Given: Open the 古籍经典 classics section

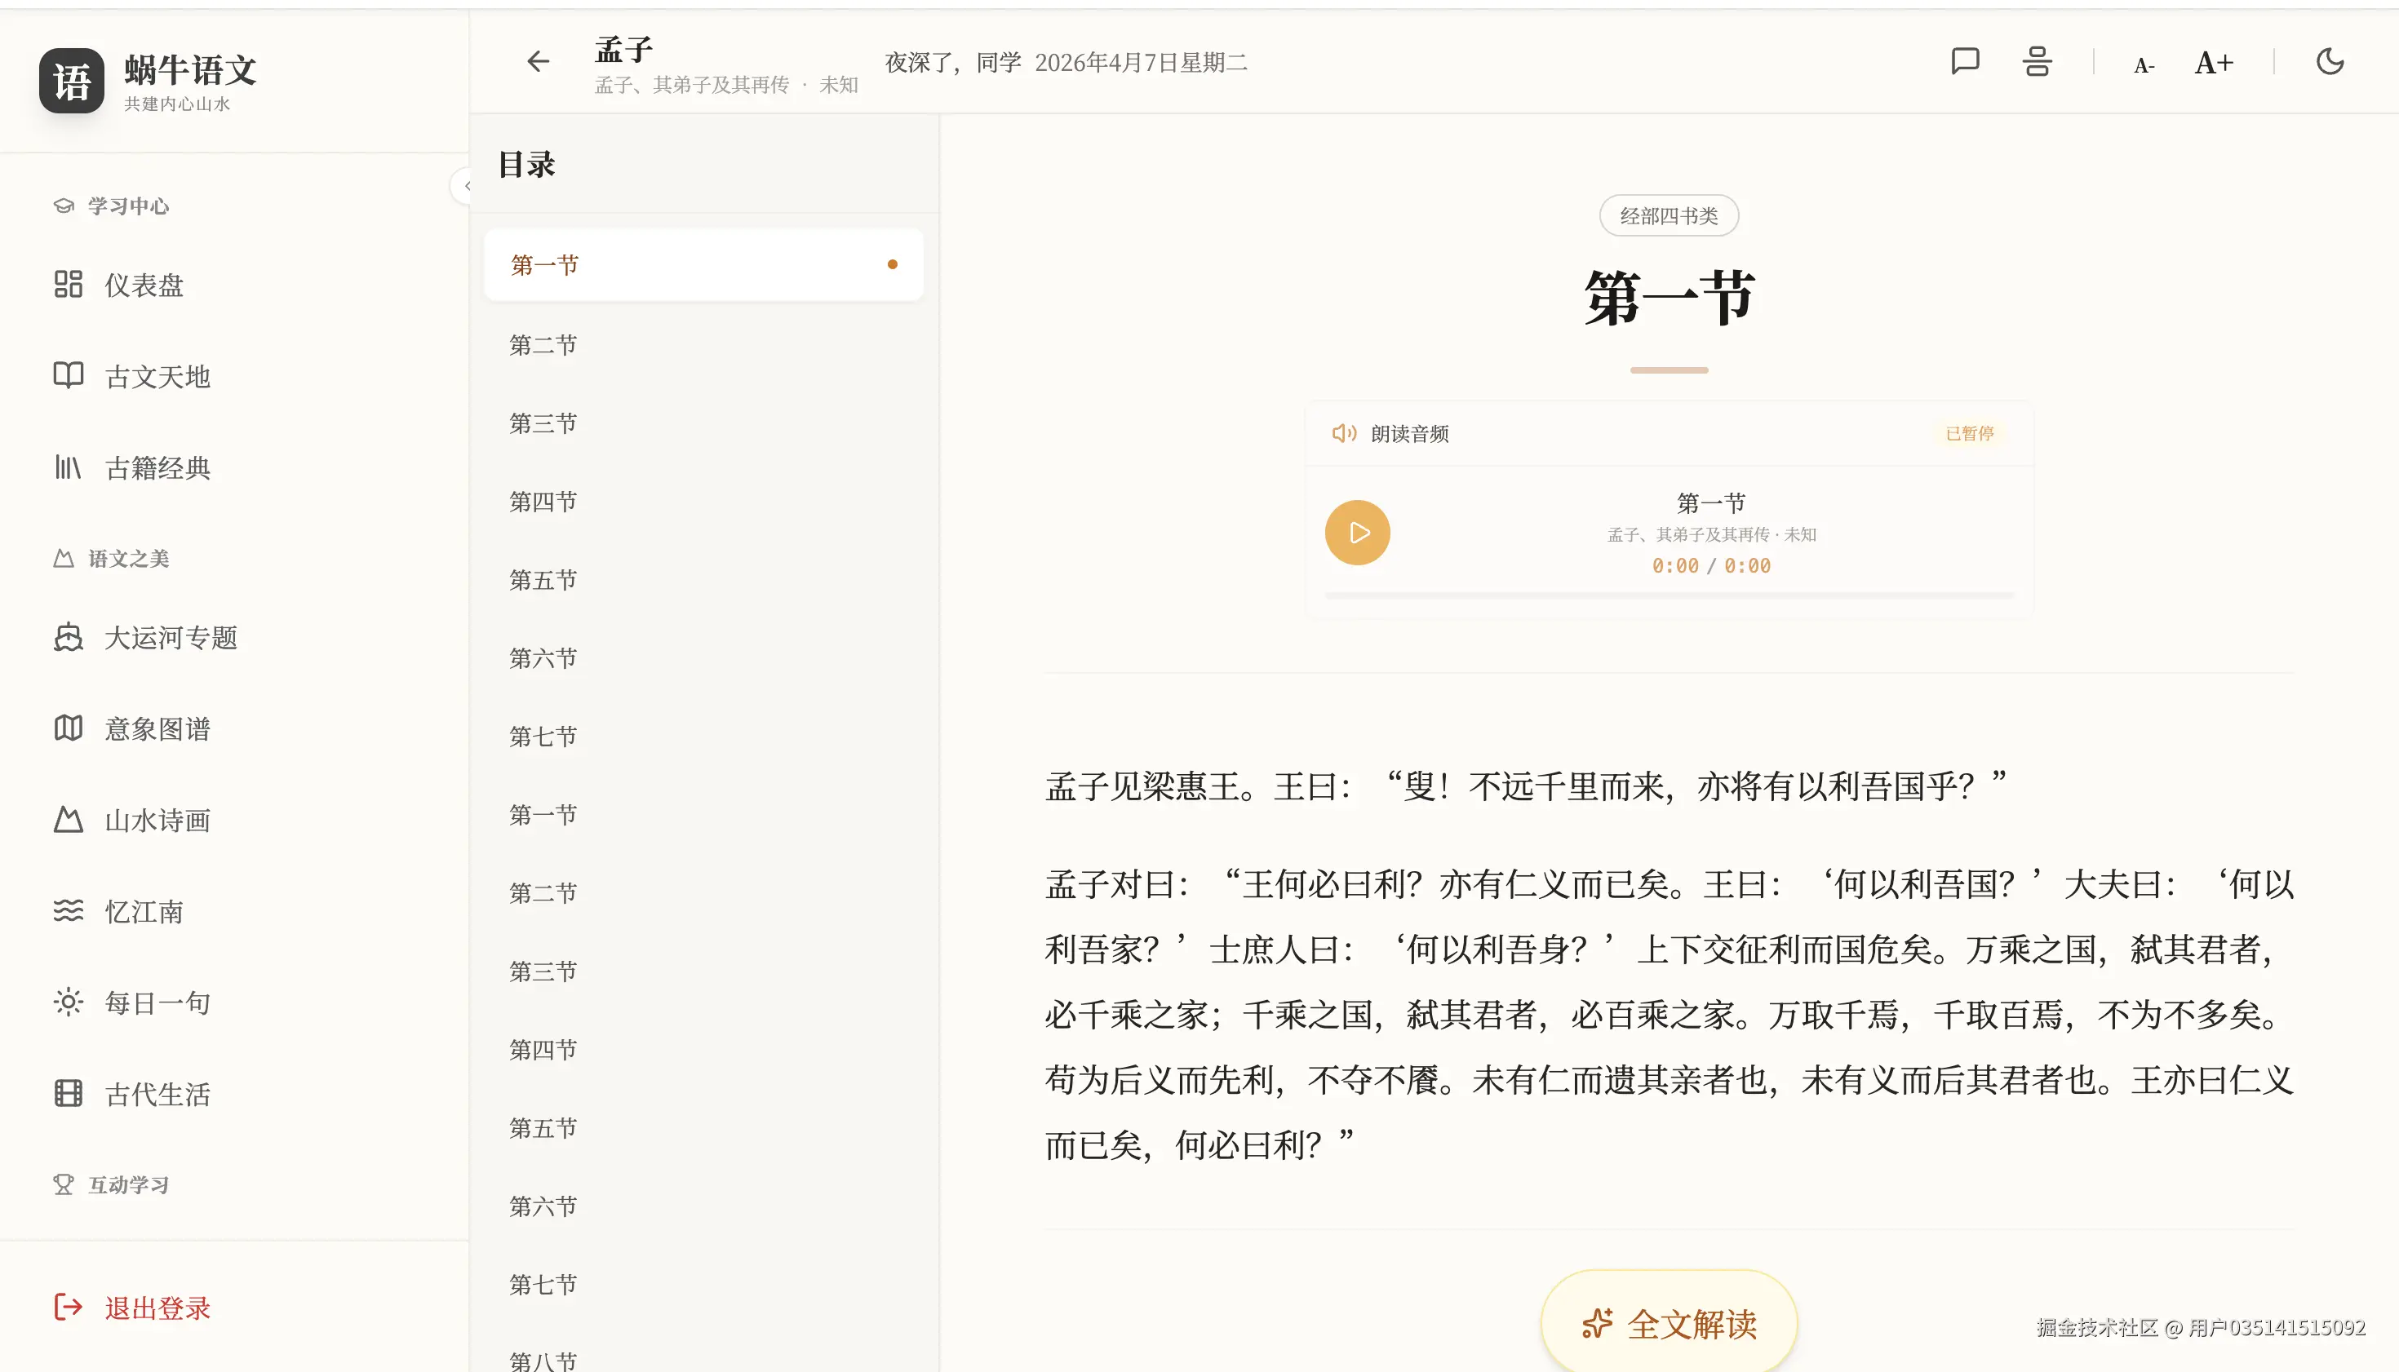Looking at the screenshot, I should (x=157, y=467).
